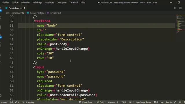Click the CreatePost.jsx breadcrumb
Image resolution: width=185 pixels, height=104 pixels.
[x=37, y=13]
